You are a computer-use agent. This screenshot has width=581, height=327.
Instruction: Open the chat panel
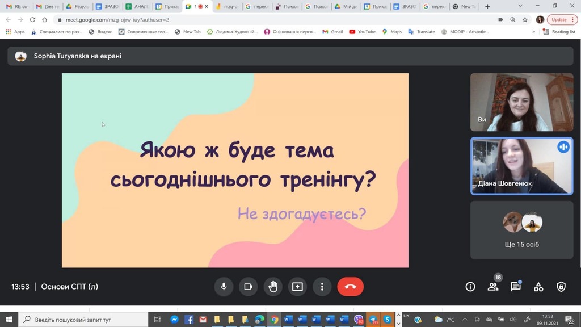pyautogui.click(x=515, y=287)
